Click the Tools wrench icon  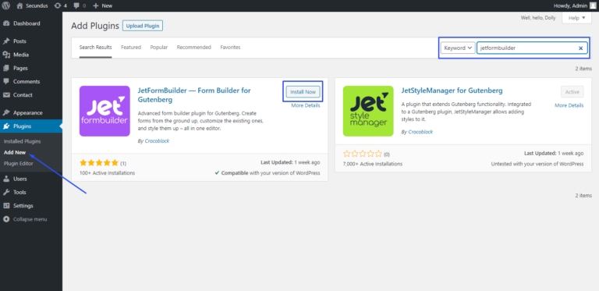coord(6,192)
